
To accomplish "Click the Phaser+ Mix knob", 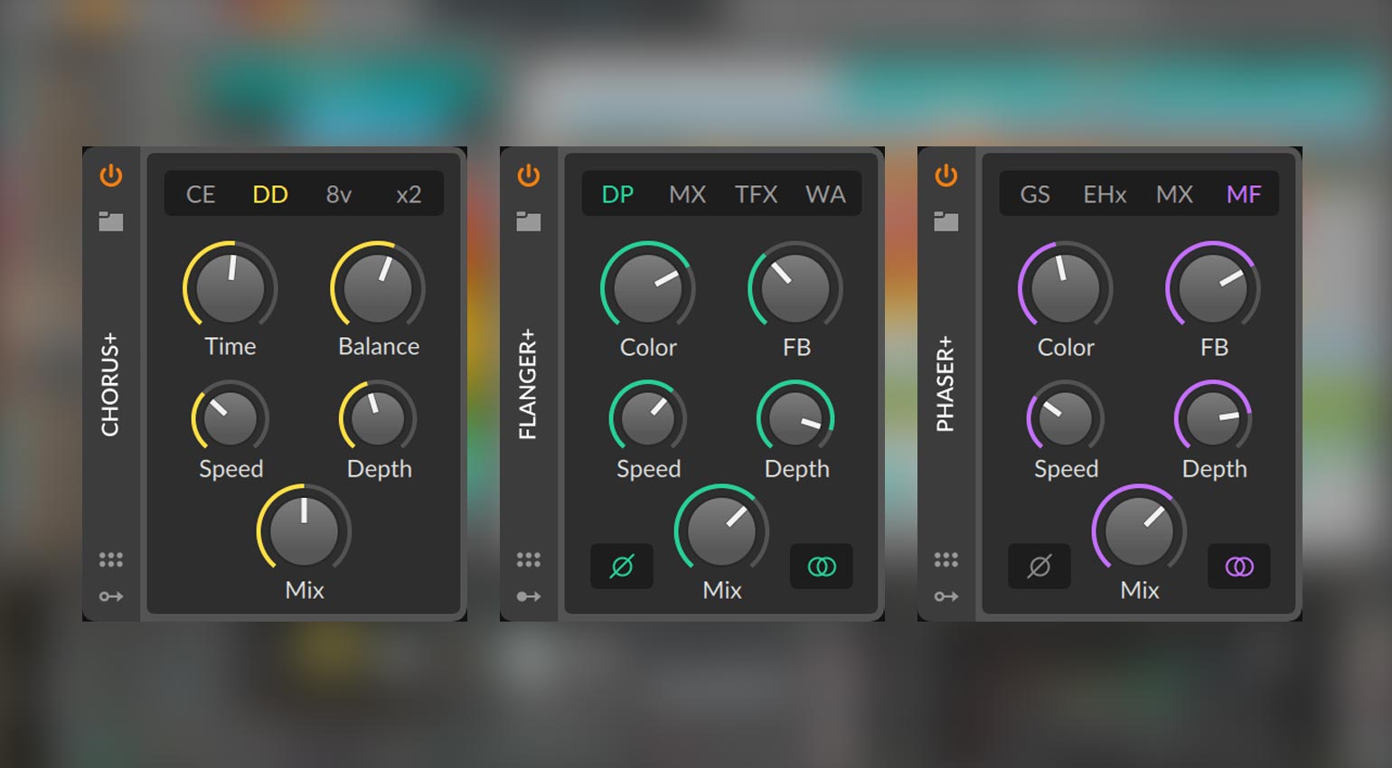I will tap(1139, 530).
